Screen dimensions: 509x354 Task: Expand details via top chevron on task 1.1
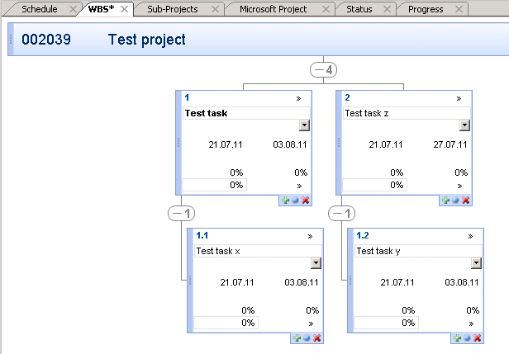click(310, 236)
